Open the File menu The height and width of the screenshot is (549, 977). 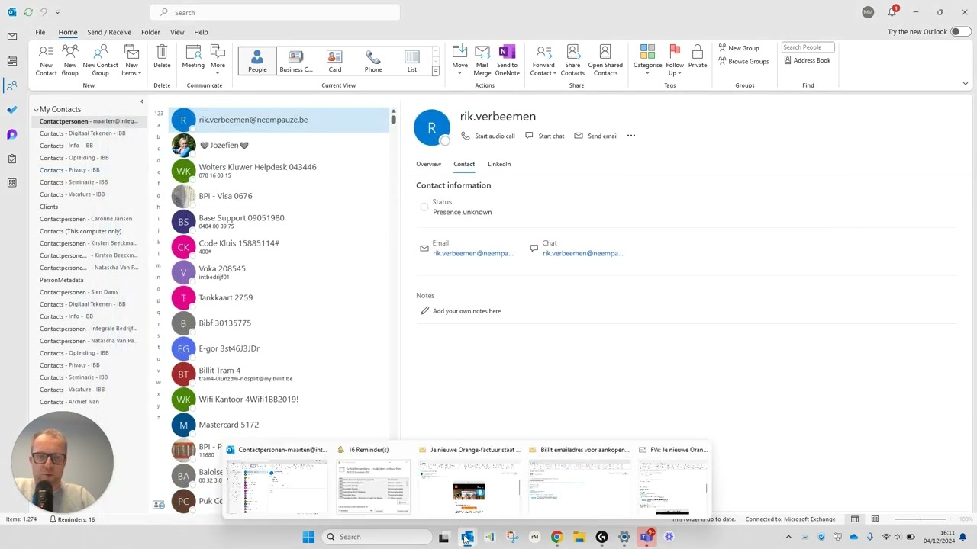[x=40, y=32]
